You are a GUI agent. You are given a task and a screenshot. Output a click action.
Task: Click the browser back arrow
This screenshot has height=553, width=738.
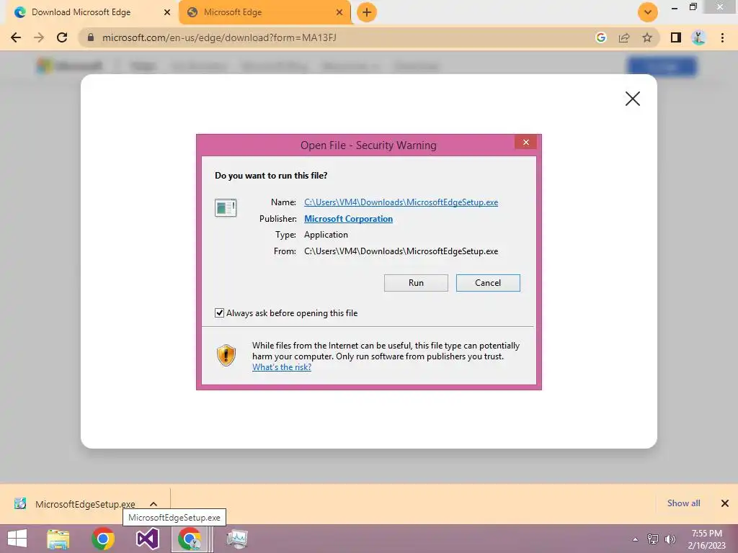pos(16,37)
